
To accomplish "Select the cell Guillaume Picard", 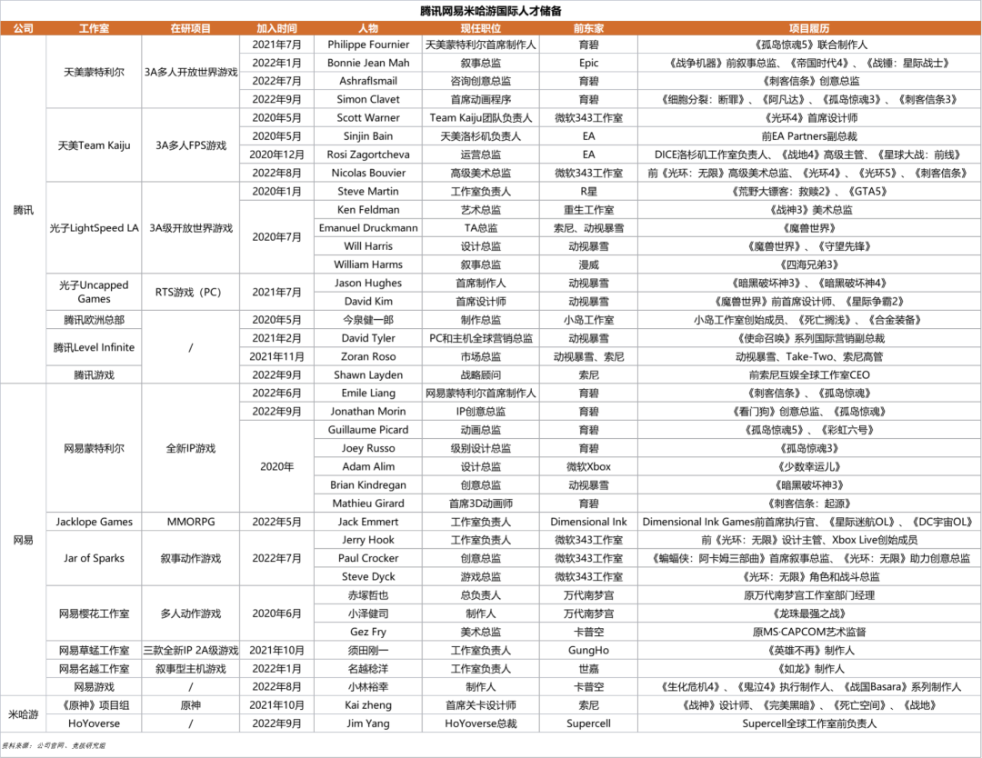I will [368, 429].
